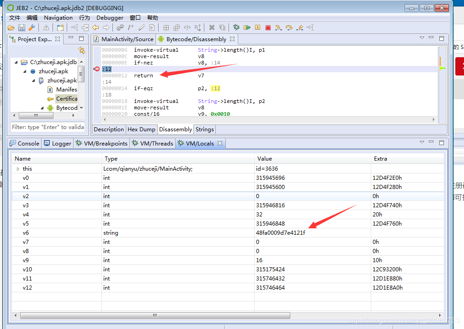Click the new window sparkle toolbar icon
The image size is (464, 329).
point(60,28)
